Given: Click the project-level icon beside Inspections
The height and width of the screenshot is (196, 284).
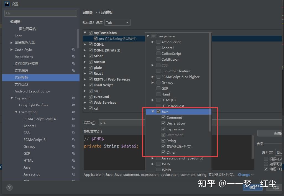Looking at the screenshot, I should pos(73,57).
